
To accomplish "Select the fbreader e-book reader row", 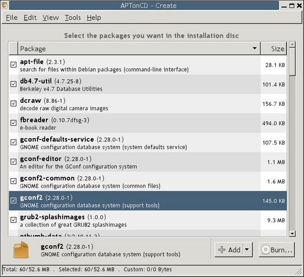I will (x=148, y=123).
